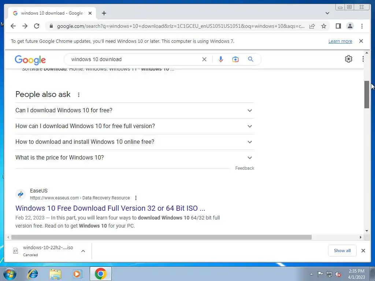Open a new tab
The height and width of the screenshot is (281, 375).
coord(104,13)
